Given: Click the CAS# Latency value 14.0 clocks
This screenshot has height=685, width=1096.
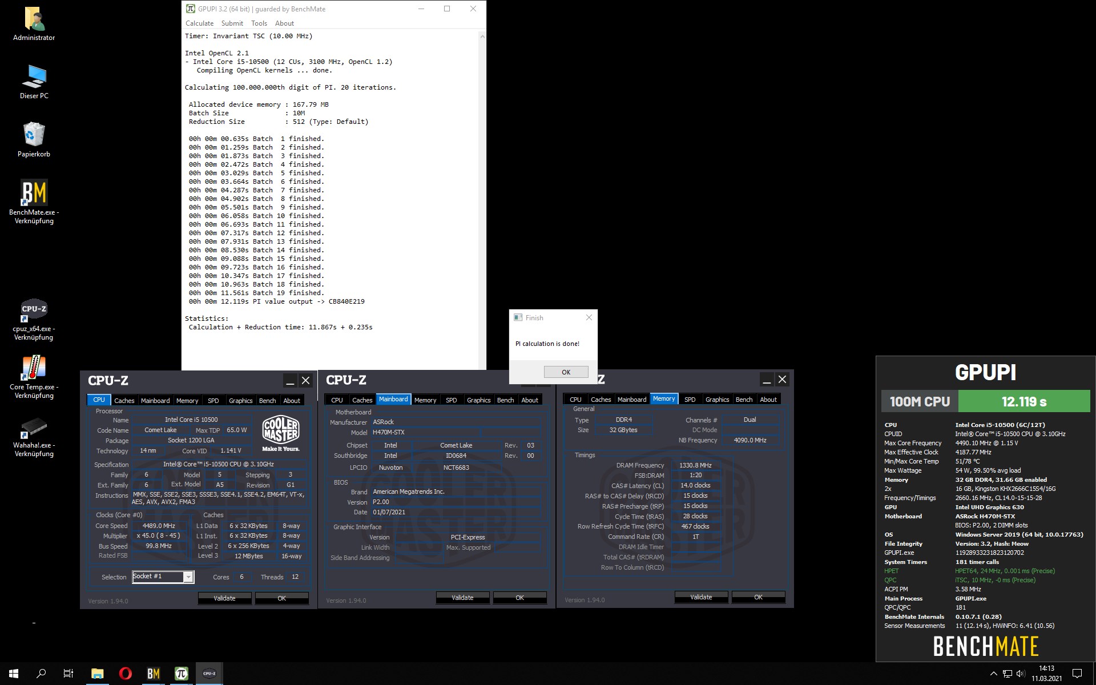Looking at the screenshot, I should 695,485.
